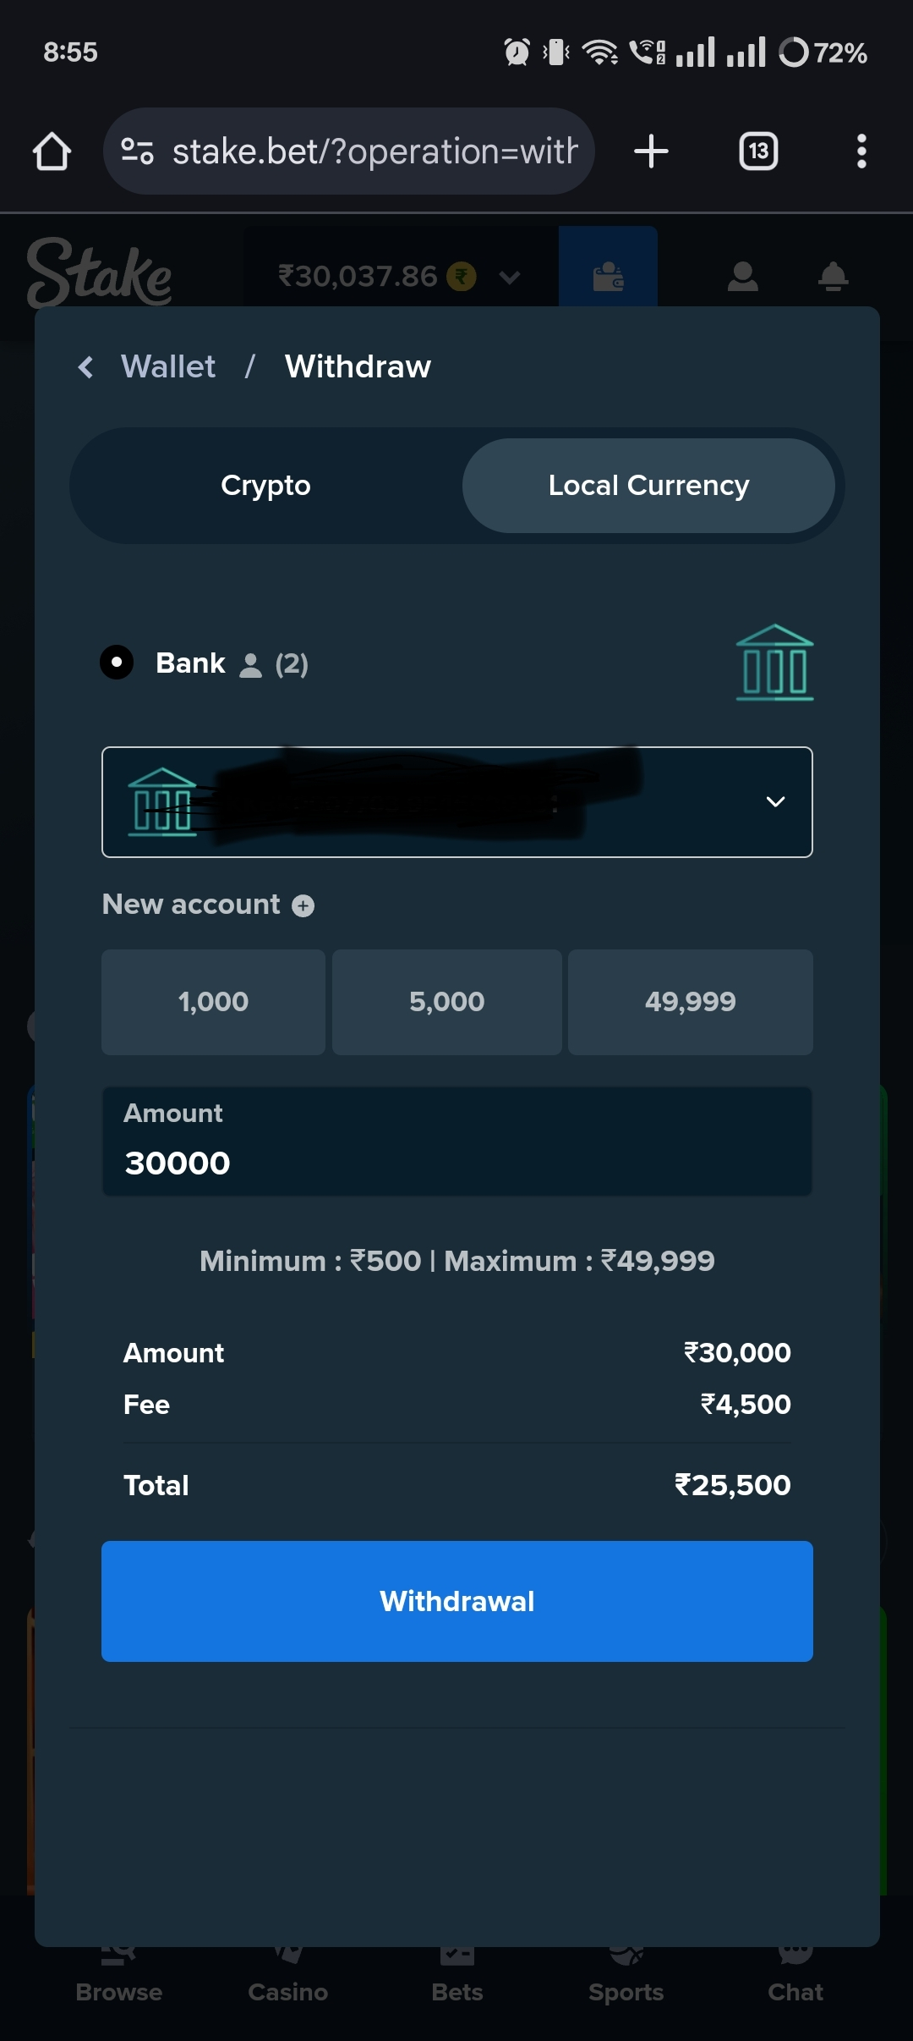The height and width of the screenshot is (2041, 913).
Task: Open the user profile icon
Action: (x=742, y=276)
